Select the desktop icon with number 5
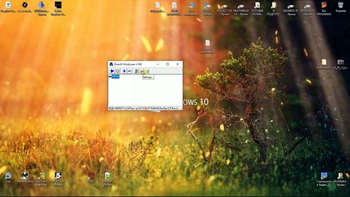The image size is (350, 197). click(x=58, y=179)
